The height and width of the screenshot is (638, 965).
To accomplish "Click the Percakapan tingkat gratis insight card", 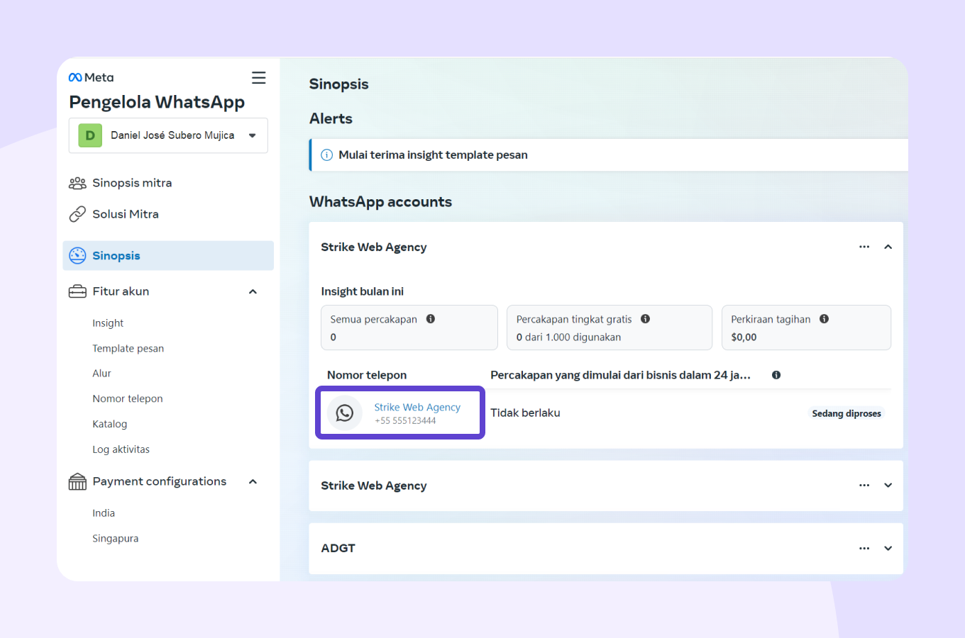I will [610, 328].
